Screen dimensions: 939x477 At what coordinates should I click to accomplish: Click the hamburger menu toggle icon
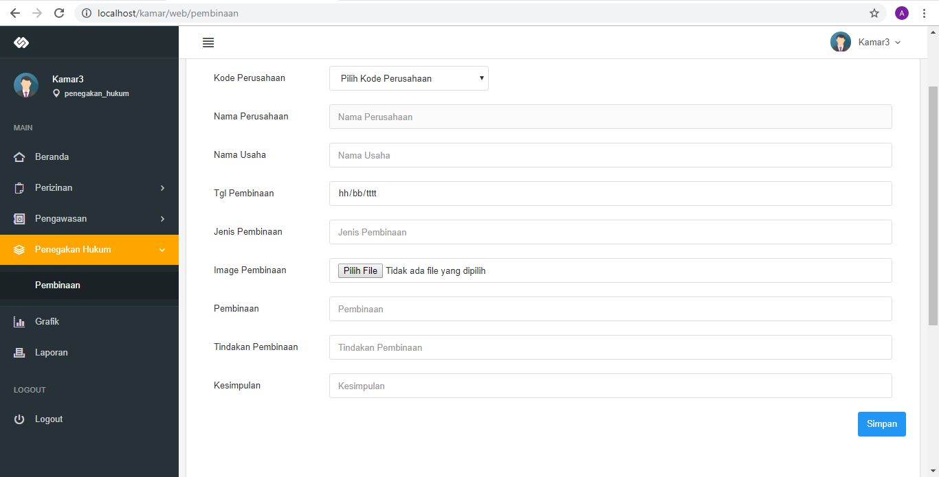pyautogui.click(x=208, y=43)
